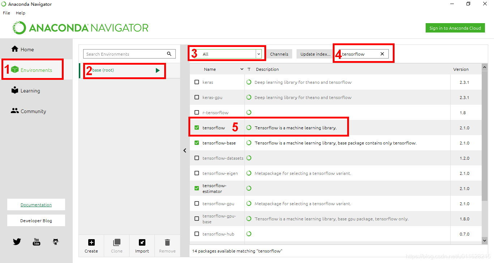Click the Version column header
Screen dimensions: 494x263
(461, 69)
